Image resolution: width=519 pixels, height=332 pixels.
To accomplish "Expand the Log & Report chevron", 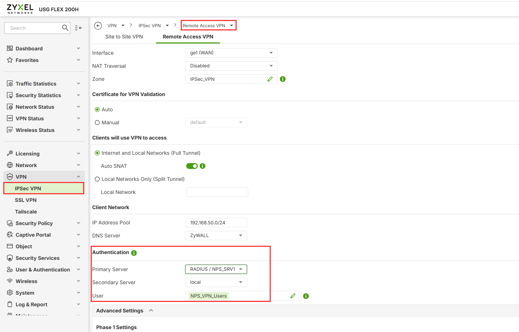I will (78, 304).
